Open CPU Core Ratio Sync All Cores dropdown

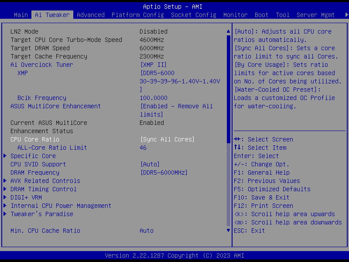pyautogui.click(x=168, y=139)
